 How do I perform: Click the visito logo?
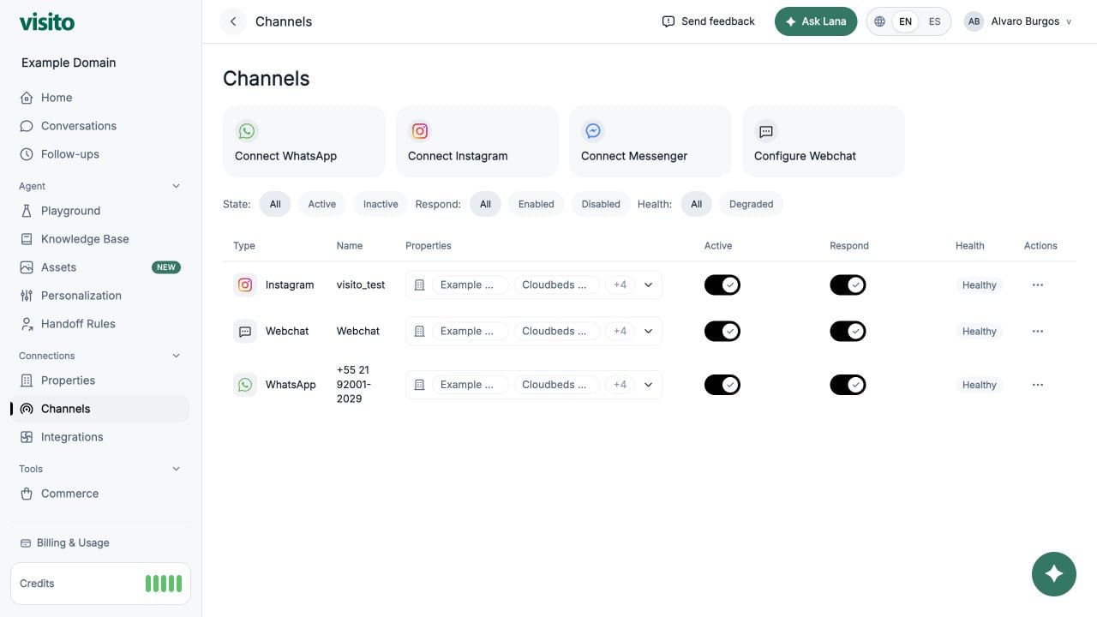point(47,21)
